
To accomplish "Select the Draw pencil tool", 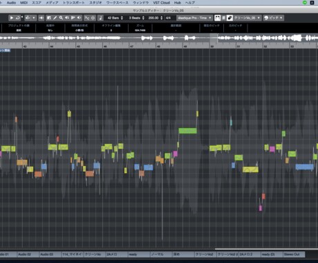I will click(55, 18).
